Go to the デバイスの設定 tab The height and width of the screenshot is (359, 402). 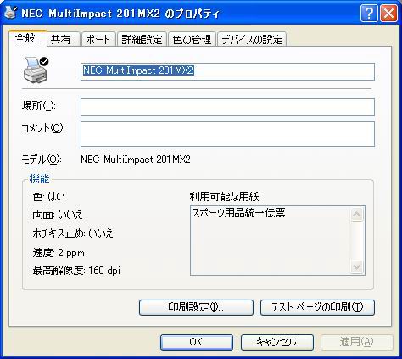point(252,39)
